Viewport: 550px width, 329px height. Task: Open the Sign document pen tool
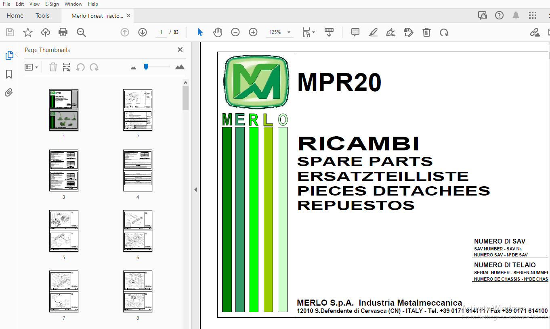coord(390,32)
